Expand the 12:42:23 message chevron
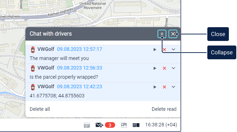Image resolution: width=237 pixels, height=132 pixels. [173, 87]
